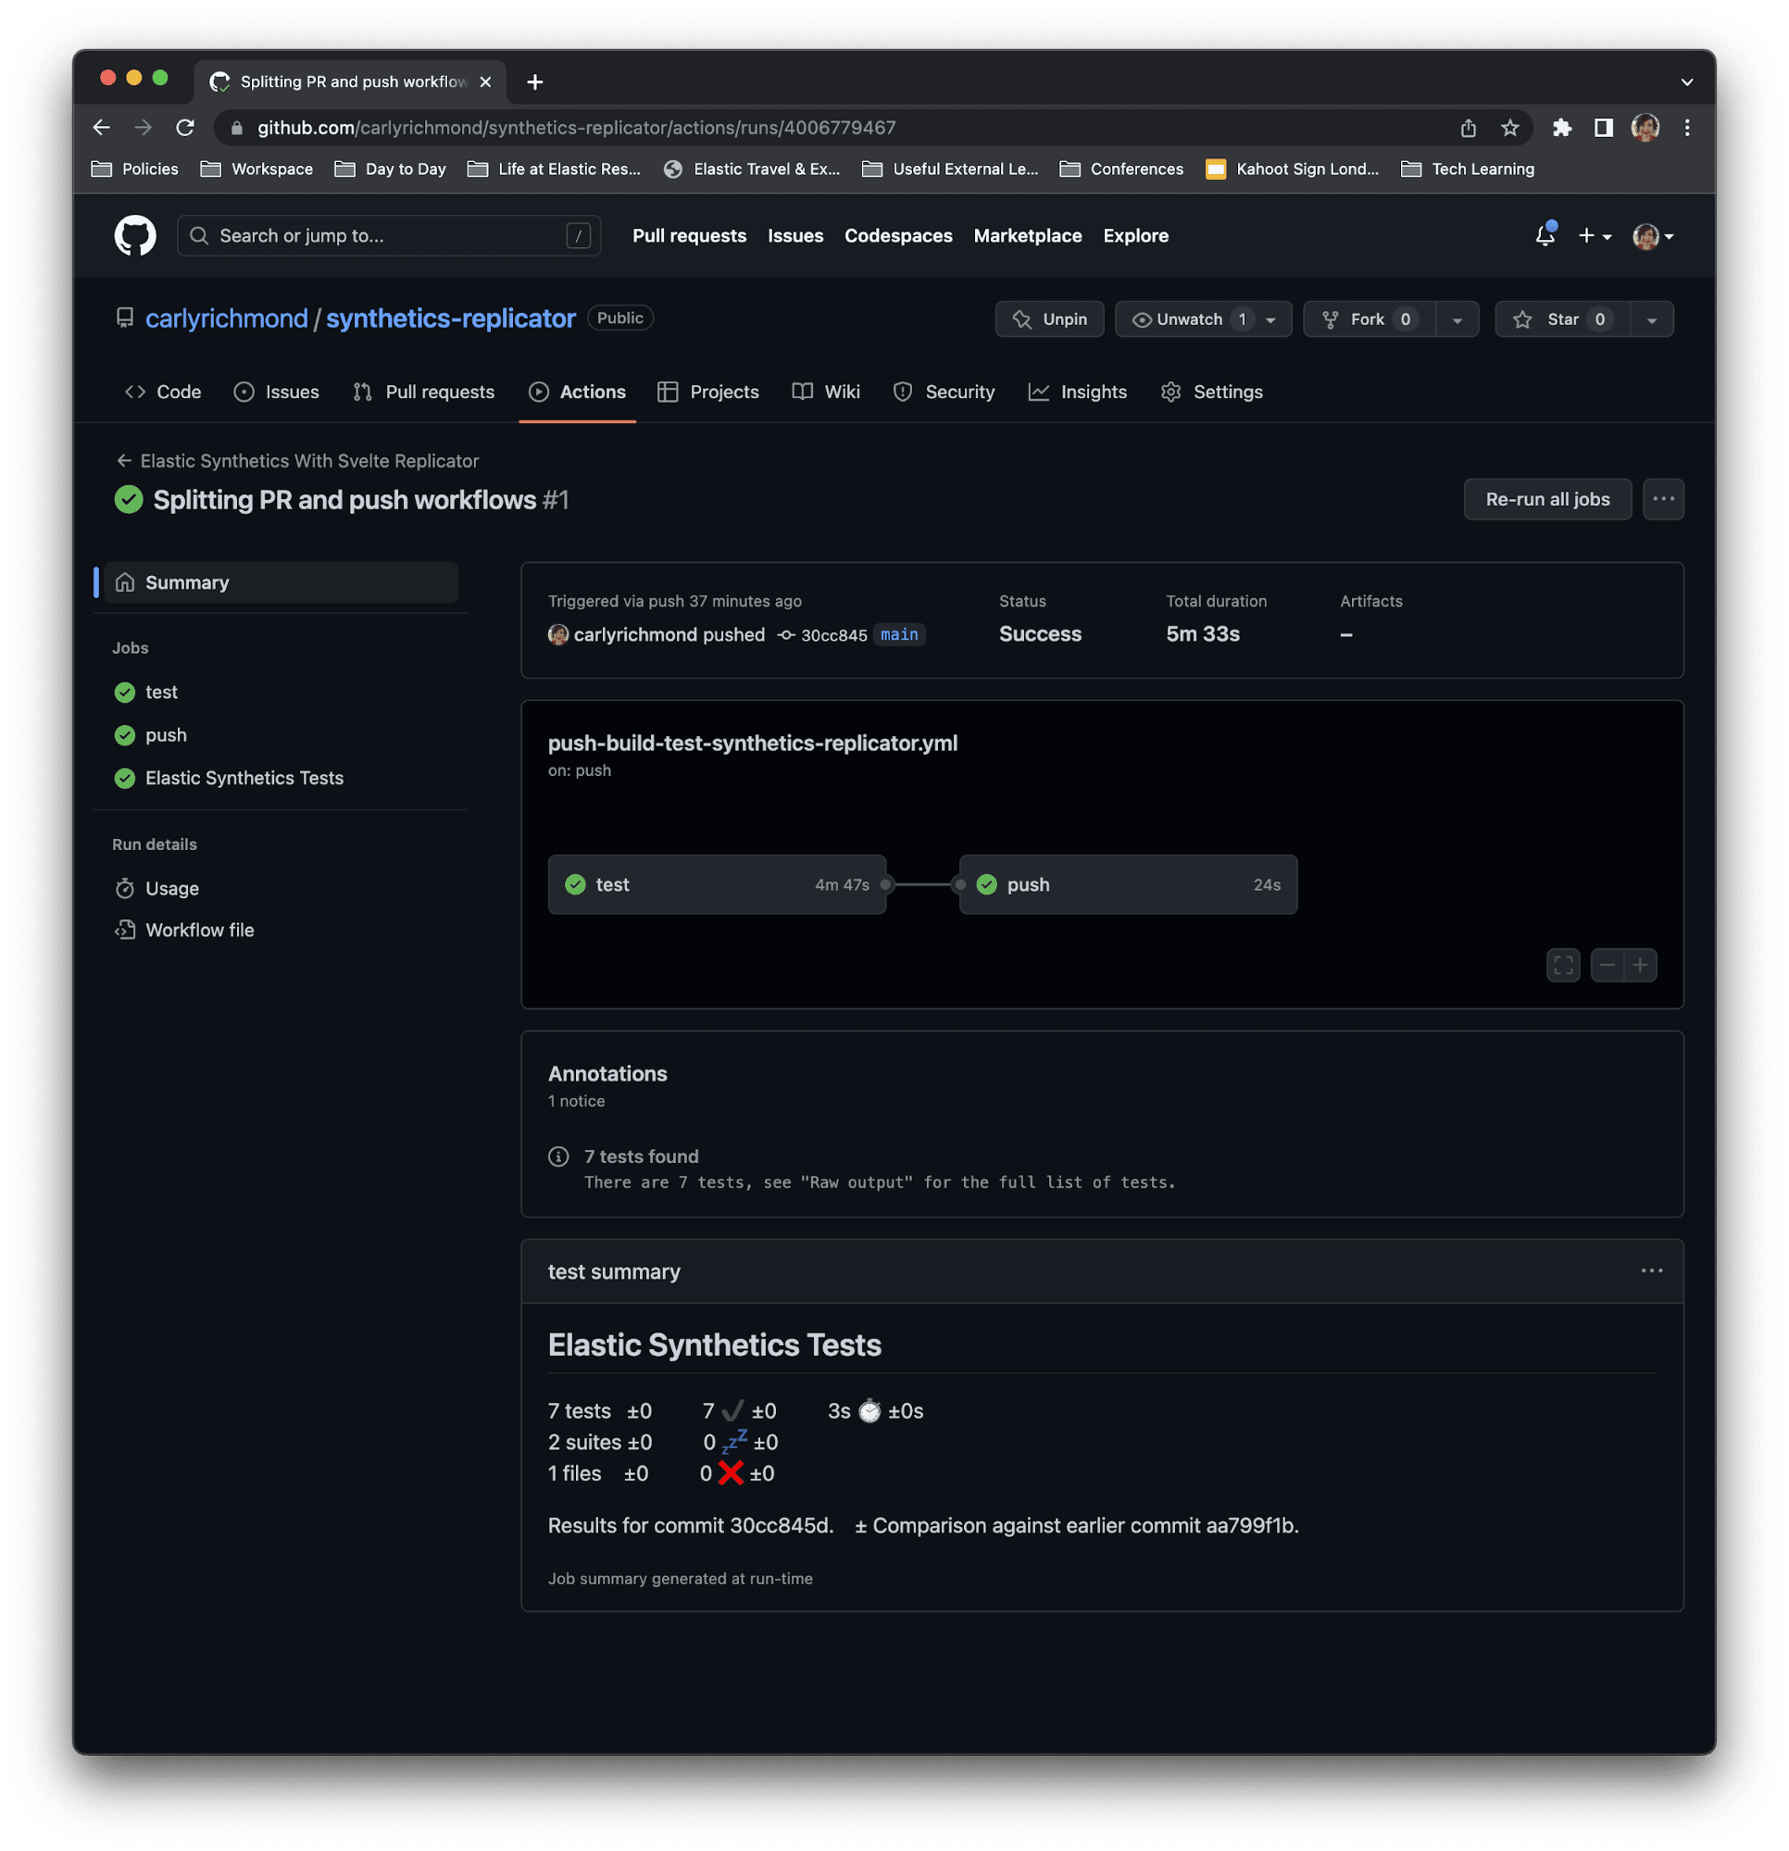Expand the Fork dropdown arrow
The width and height of the screenshot is (1789, 1851).
(1457, 319)
